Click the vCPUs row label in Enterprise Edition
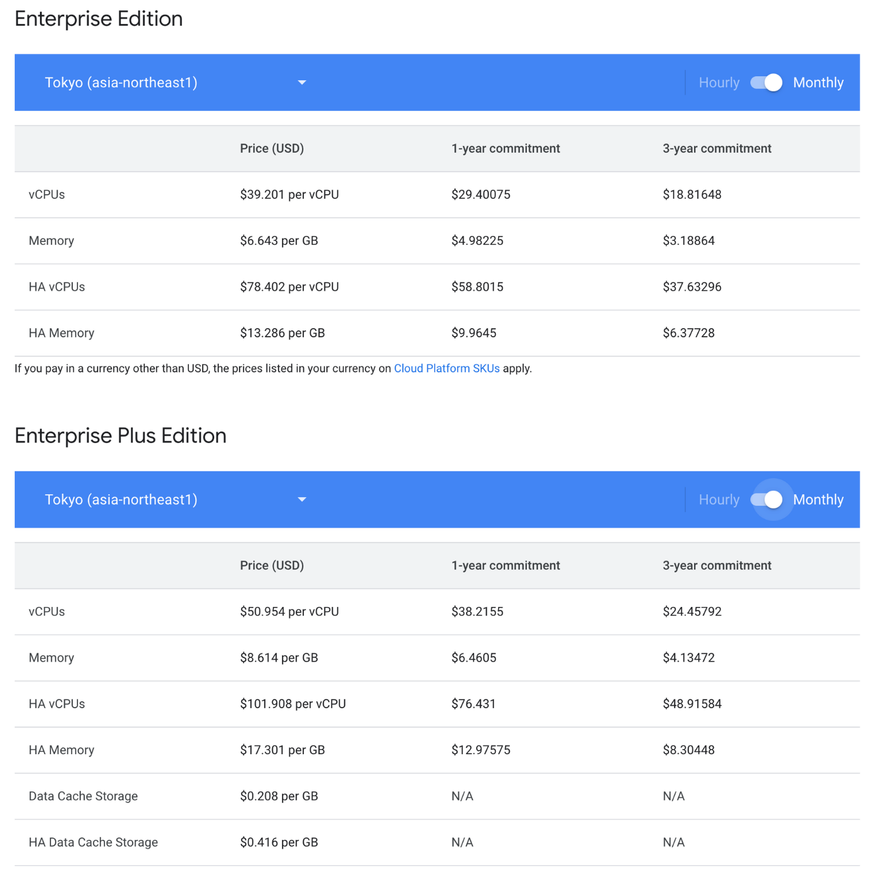This screenshot has width=880, height=891. coord(46,194)
